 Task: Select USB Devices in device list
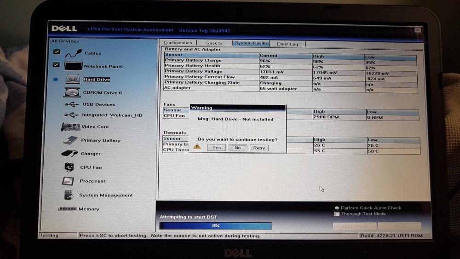pyautogui.click(x=99, y=104)
